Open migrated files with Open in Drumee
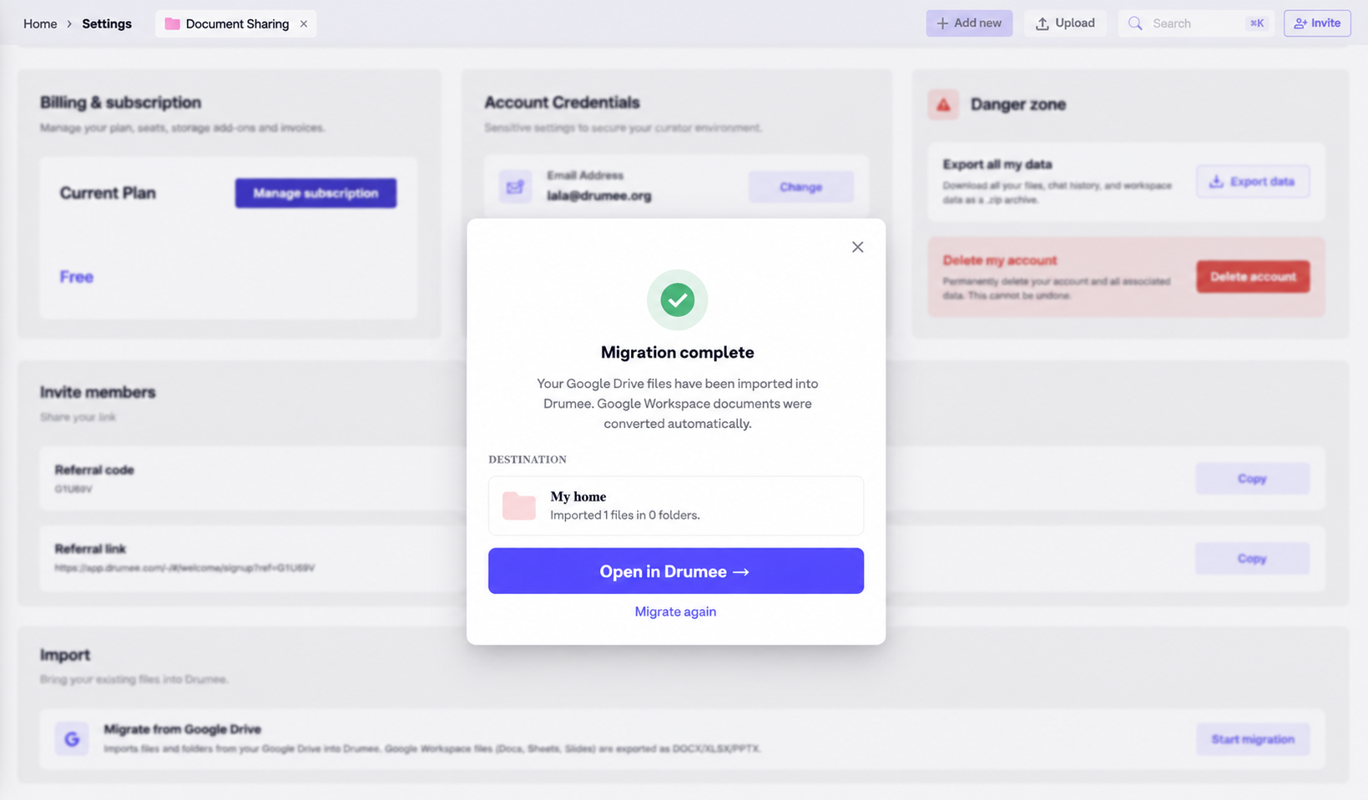The height and width of the screenshot is (800, 1368). (676, 571)
